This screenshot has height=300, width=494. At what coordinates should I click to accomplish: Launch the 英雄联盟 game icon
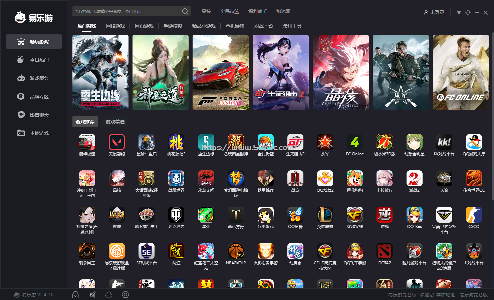coord(325,215)
